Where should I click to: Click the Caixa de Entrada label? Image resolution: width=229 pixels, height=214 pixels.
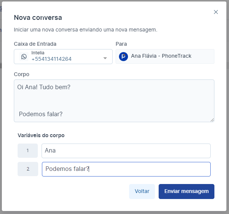click(x=35, y=44)
